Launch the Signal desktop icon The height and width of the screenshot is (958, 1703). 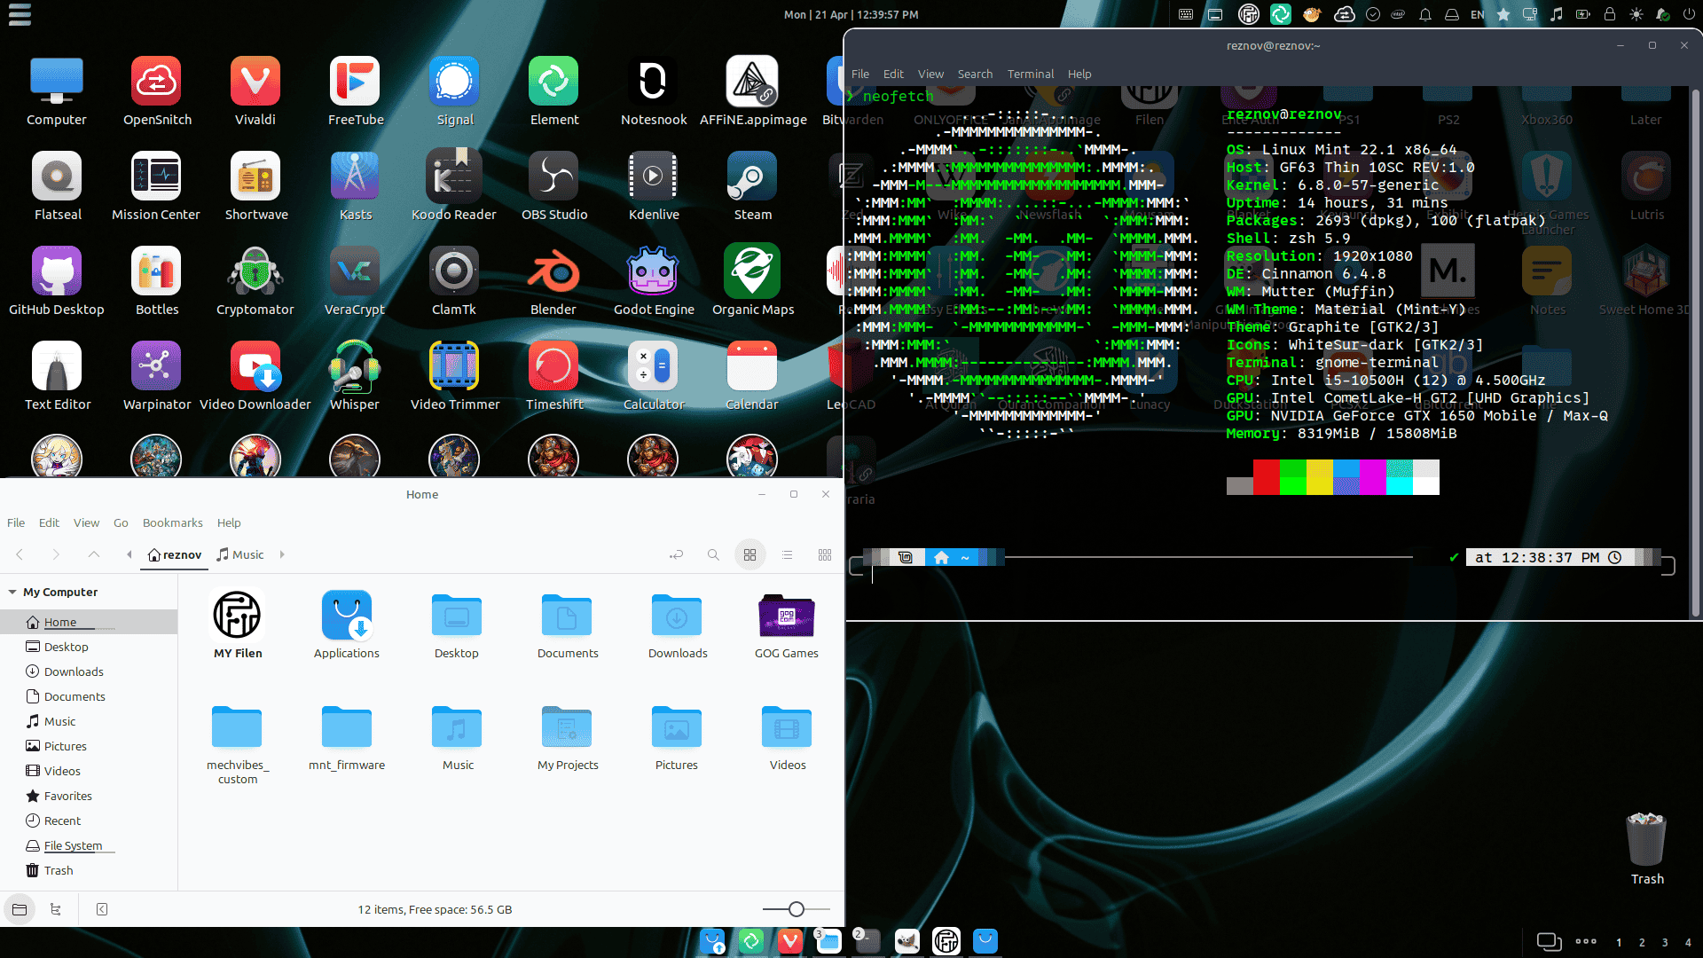coord(454,91)
